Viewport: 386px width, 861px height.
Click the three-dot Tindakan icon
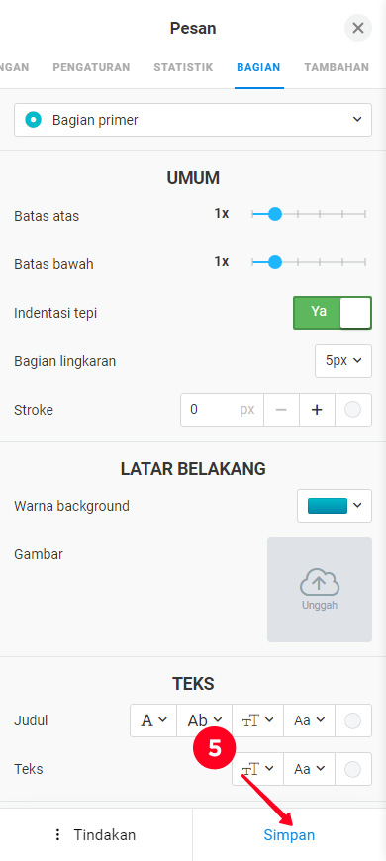pyautogui.click(x=57, y=835)
